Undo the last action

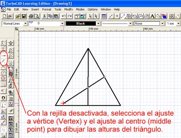click(64, 16)
